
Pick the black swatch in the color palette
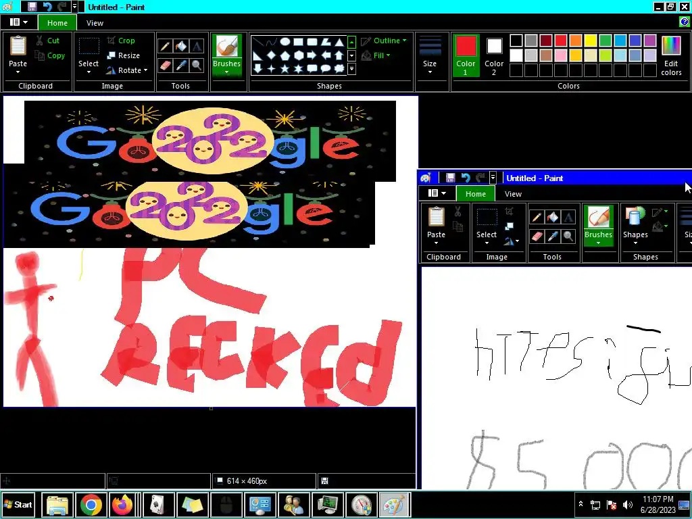[x=516, y=41]
